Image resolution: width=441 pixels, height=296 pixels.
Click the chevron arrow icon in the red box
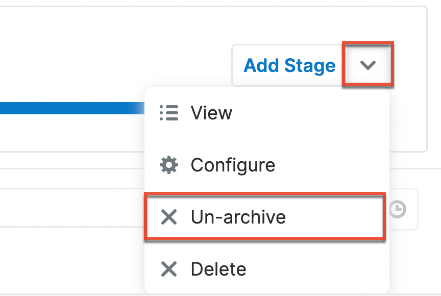coord(367,65)
